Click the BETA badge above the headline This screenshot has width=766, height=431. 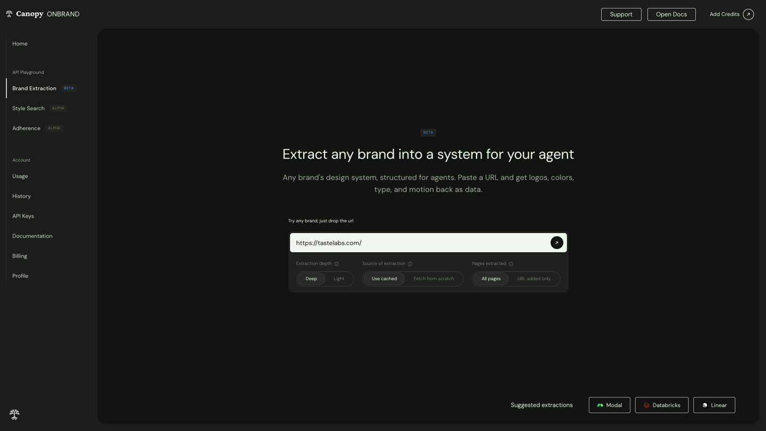pos(428,132)
